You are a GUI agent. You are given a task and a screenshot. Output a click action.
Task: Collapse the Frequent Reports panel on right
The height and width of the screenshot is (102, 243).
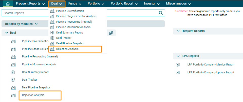(x=177, y=31)
